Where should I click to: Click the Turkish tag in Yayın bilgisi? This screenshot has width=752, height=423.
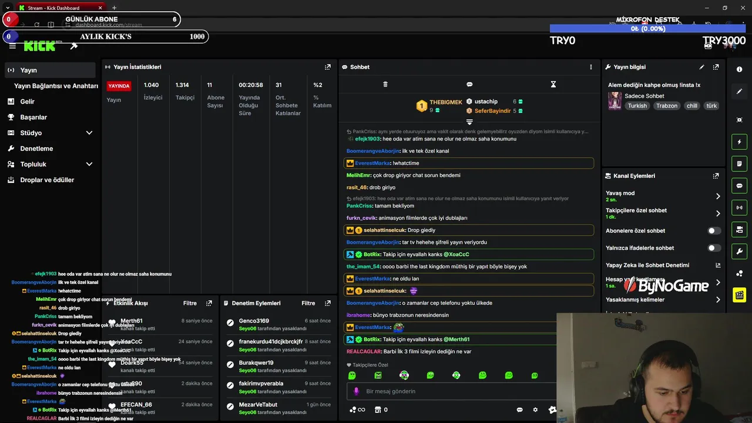click(637, 106)
